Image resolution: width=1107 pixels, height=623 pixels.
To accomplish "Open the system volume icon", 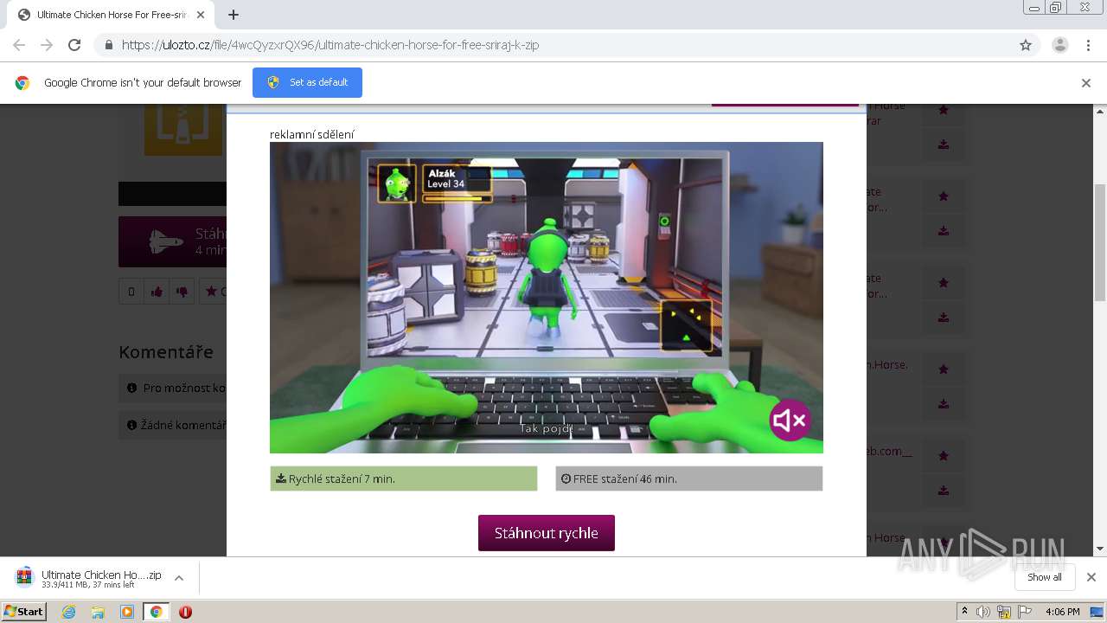I will pos(983,612).
